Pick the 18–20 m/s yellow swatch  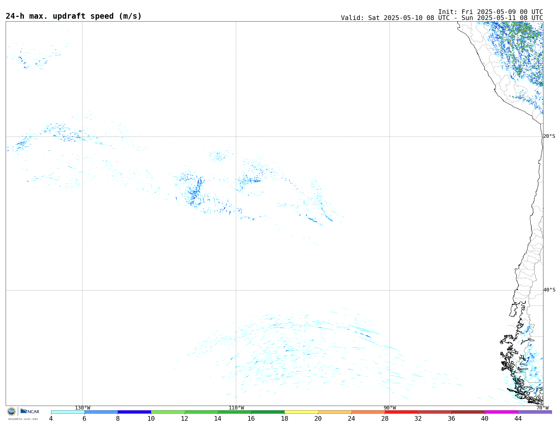click(301, 412)
